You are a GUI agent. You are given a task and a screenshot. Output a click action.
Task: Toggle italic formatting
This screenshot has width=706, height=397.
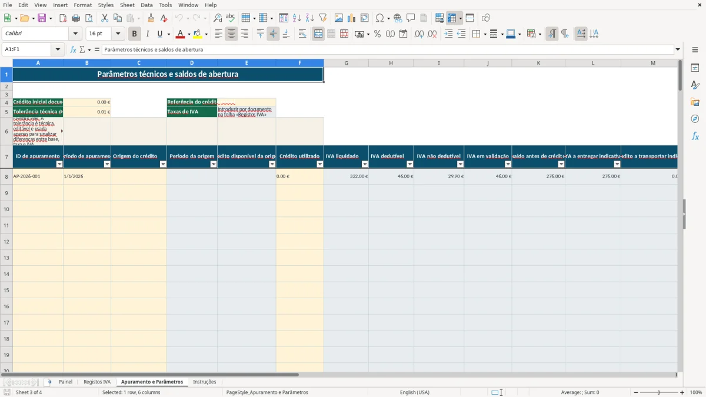tap(148, 34)
